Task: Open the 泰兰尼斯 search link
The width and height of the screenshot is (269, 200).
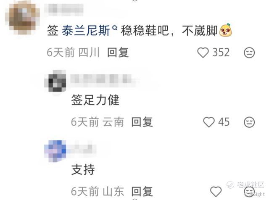Action: [x=86, y=31]
